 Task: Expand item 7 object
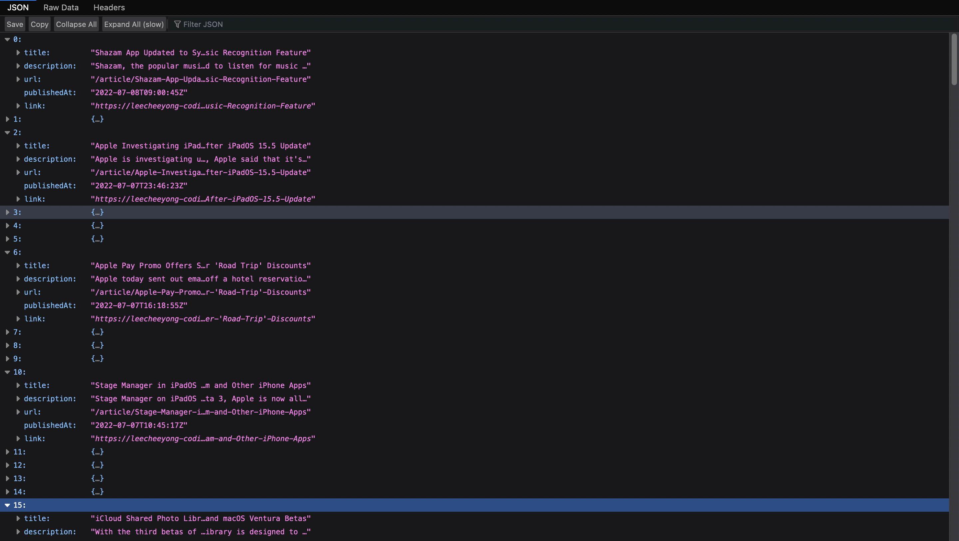pos(7,332)
